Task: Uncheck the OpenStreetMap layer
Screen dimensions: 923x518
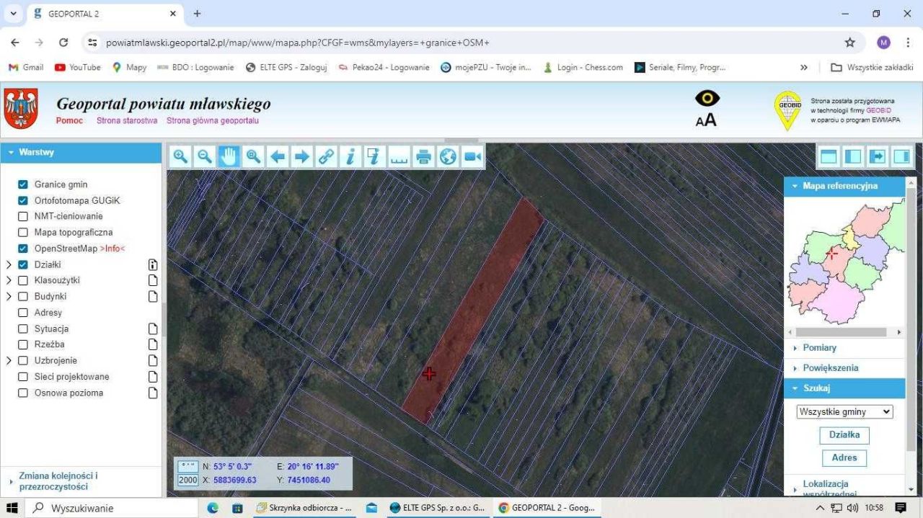Action: pos(23,249)
